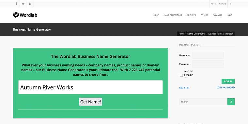The image size is (248, 124).
Task: Click Home in the breadcrumb
Action: pyautogui.click(x=181, y=34)
